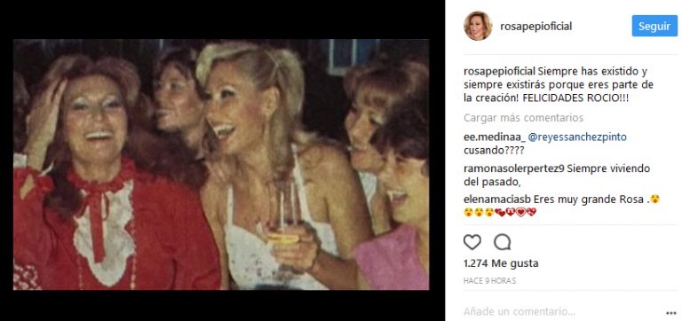Open the HACE 9 HORAS timestamp
Viewport: 682px width, 321px height.
tap(490, 281)
